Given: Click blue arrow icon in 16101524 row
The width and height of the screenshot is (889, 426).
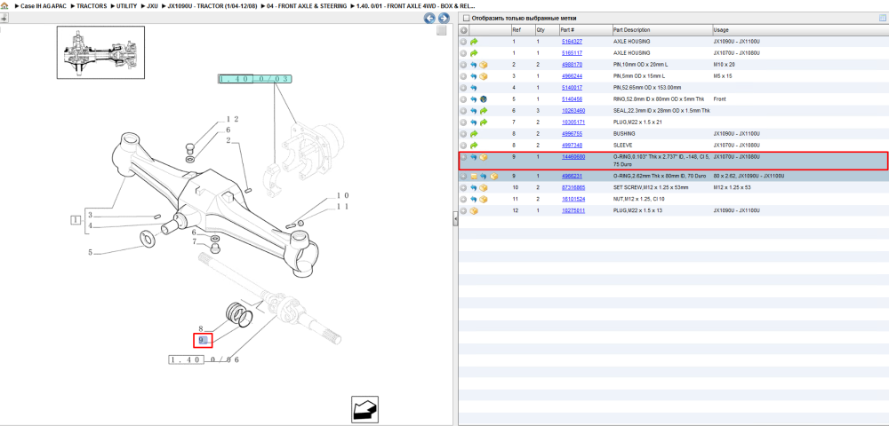Looking at the screenshot, I should (x=474, y=199).
